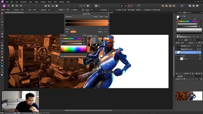Click the Quick Mask icon in toolbar

coord(96,6)
